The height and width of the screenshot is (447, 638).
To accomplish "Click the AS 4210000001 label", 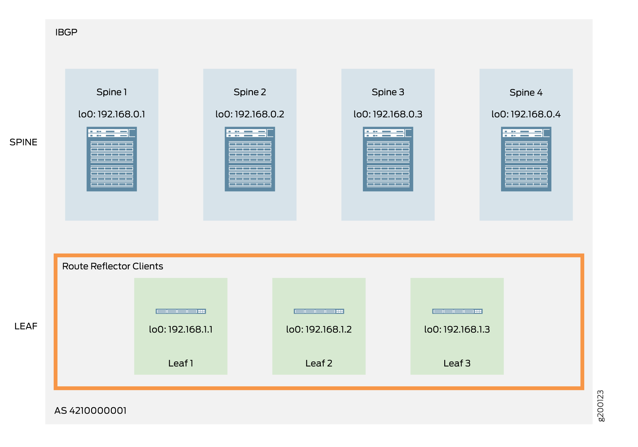I will click(x=90, y=411).
